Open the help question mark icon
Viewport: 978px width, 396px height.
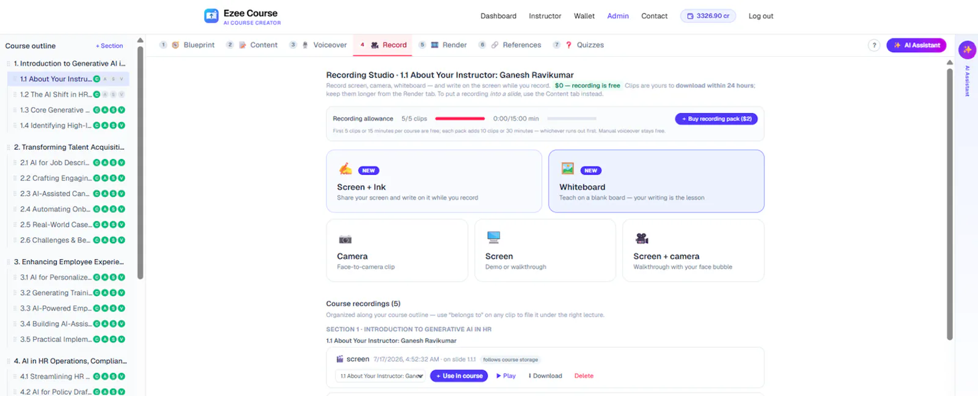(874, 45)
